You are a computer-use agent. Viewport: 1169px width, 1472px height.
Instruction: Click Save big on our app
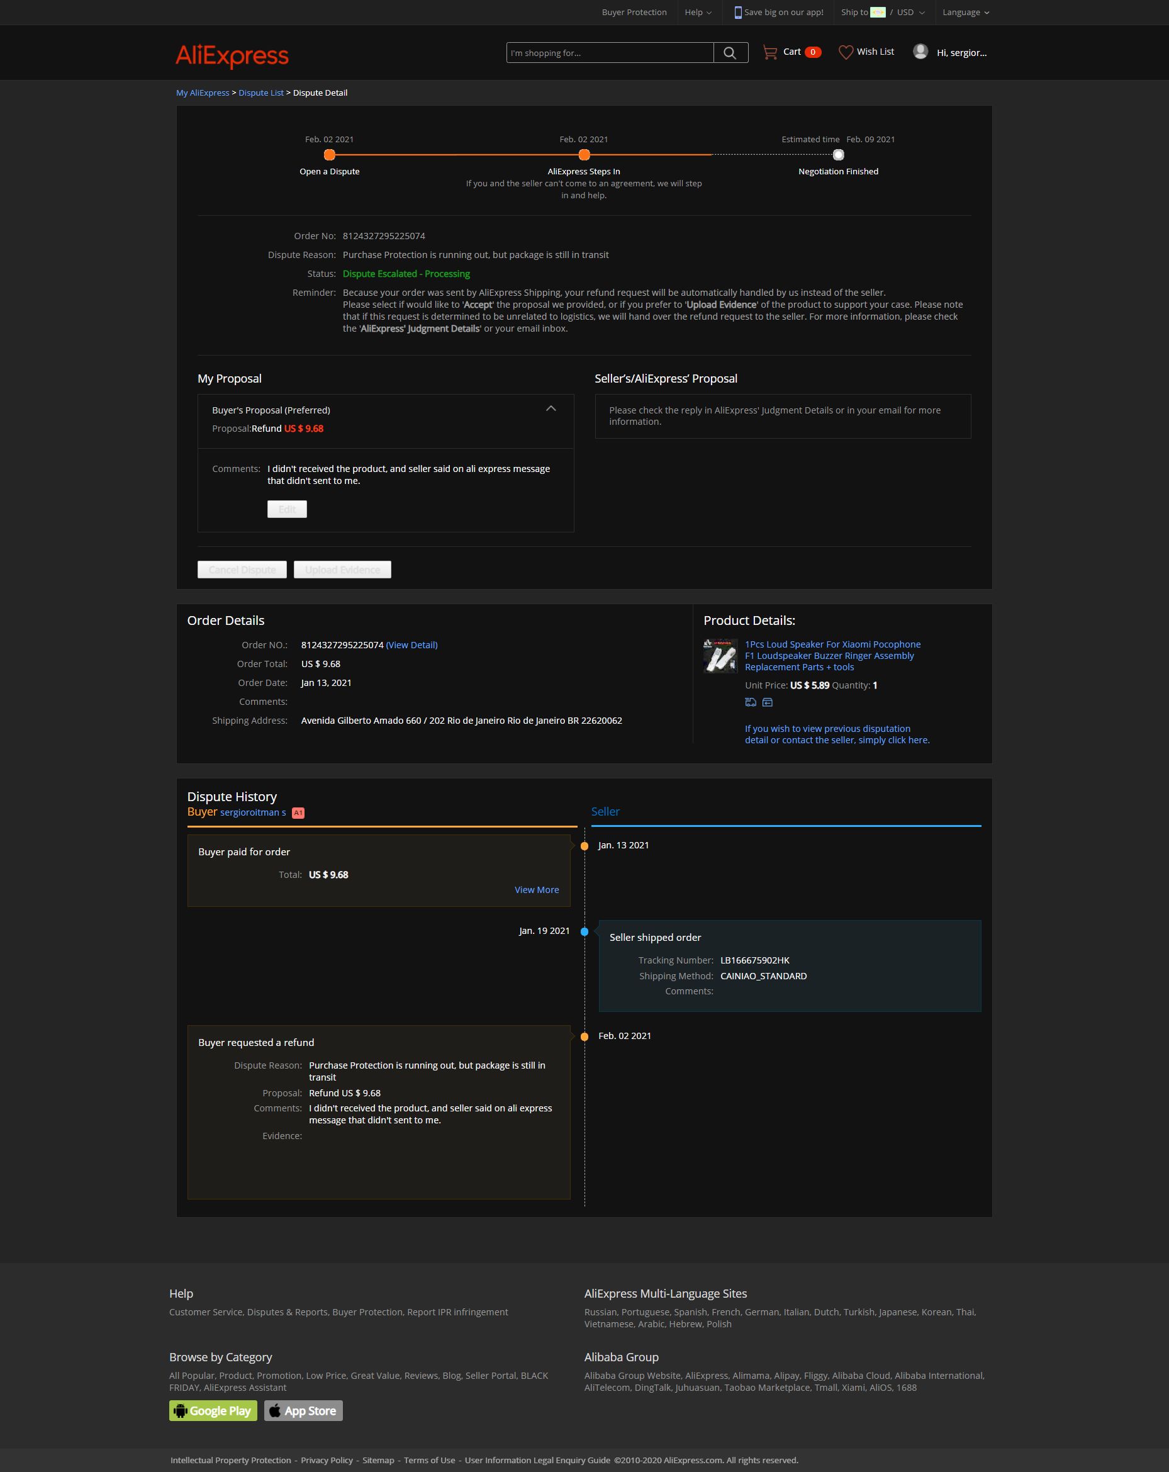pyautogui.click(x=783, y=13)
